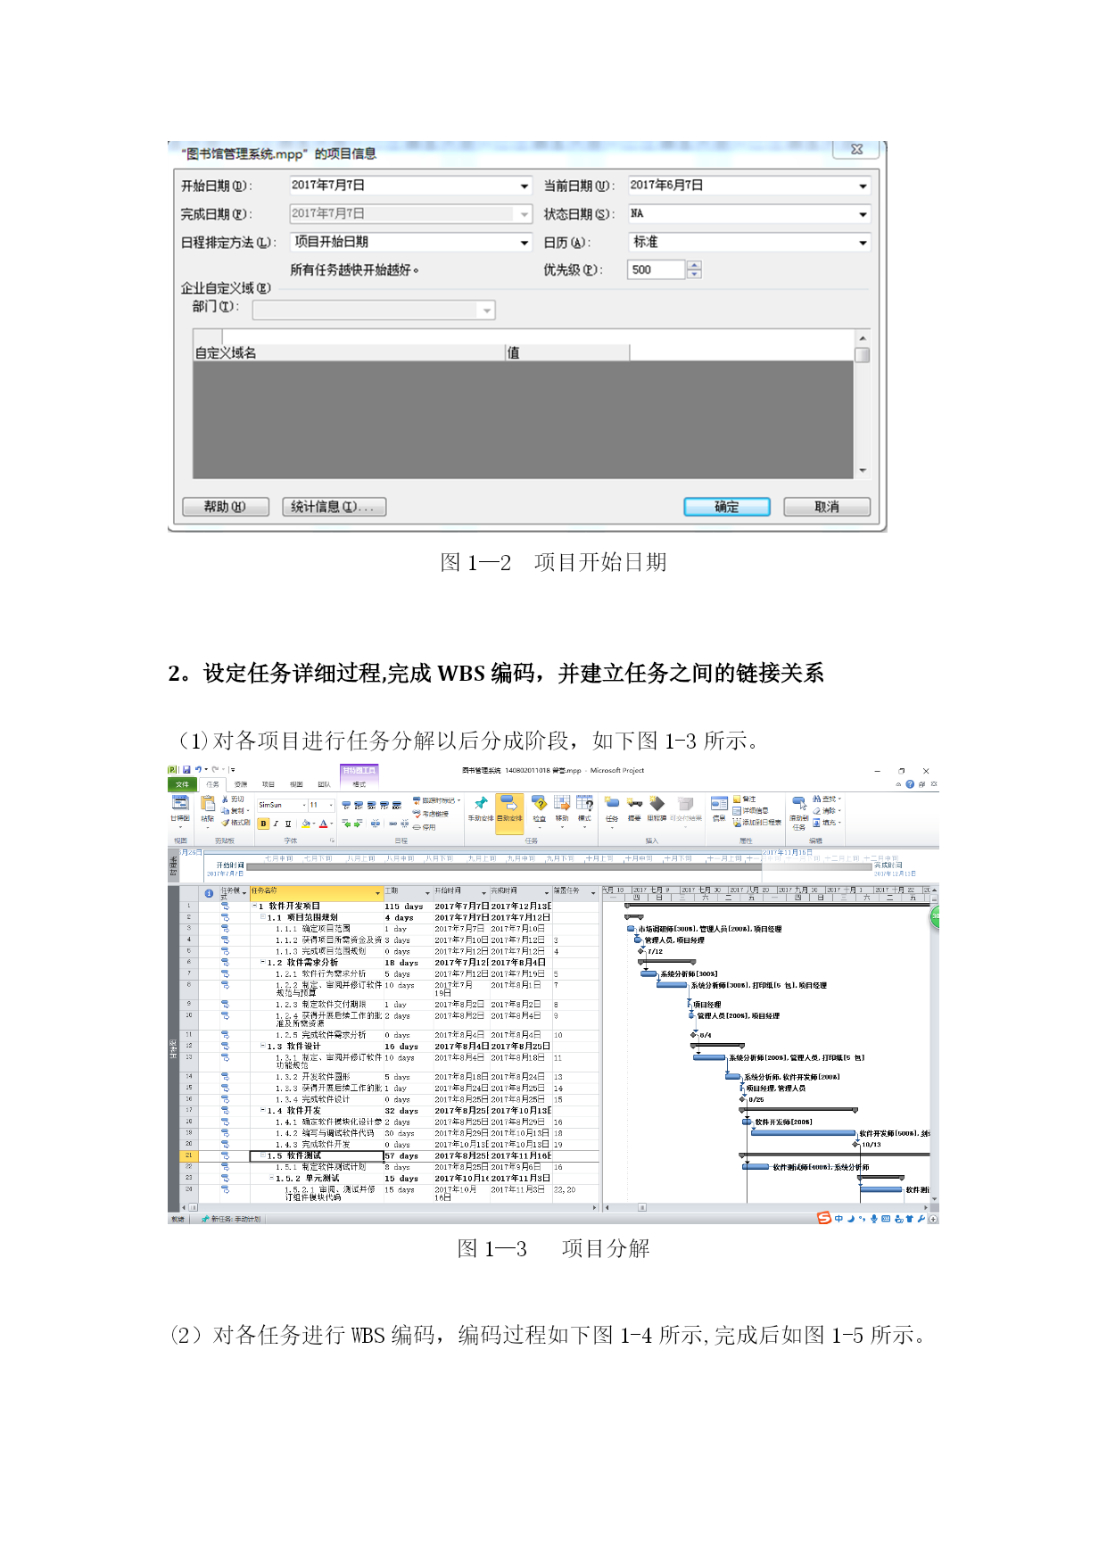The width and height of the screenshot is (1107, 1565).
Task: Click the Move task icon
Action: [x=562, y=803]
